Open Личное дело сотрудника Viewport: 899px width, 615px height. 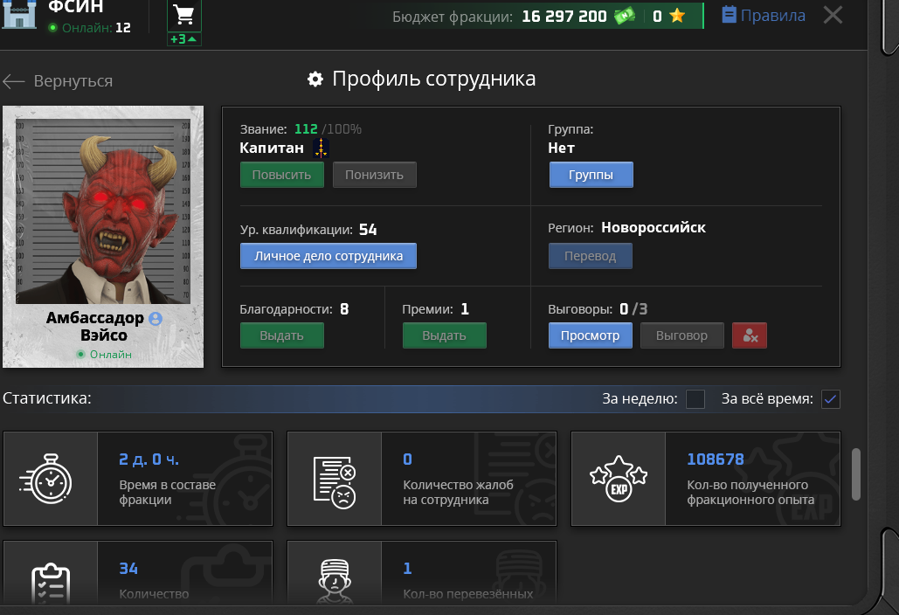[328, 256]
